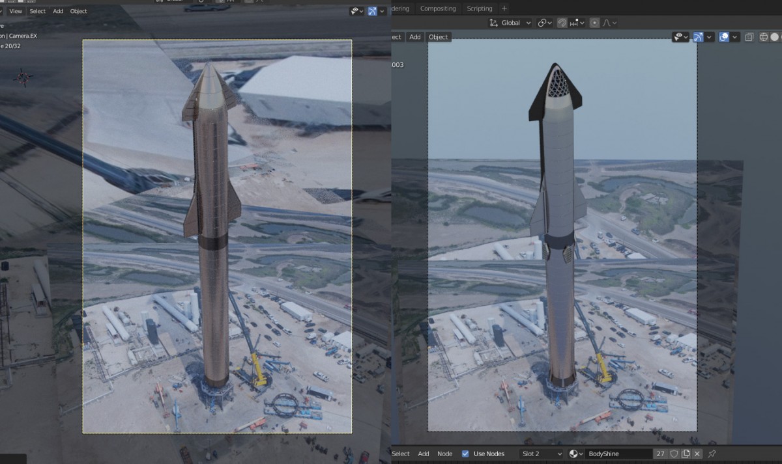Open the Node menu in node editor
The image size is (782, 464).
pyautogui.click(x=444, y=454)
